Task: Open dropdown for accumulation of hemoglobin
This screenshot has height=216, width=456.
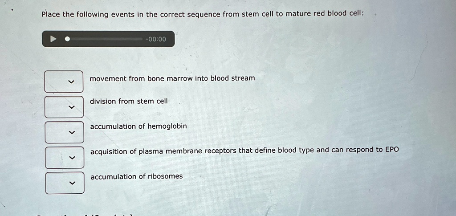Action: 64,132
